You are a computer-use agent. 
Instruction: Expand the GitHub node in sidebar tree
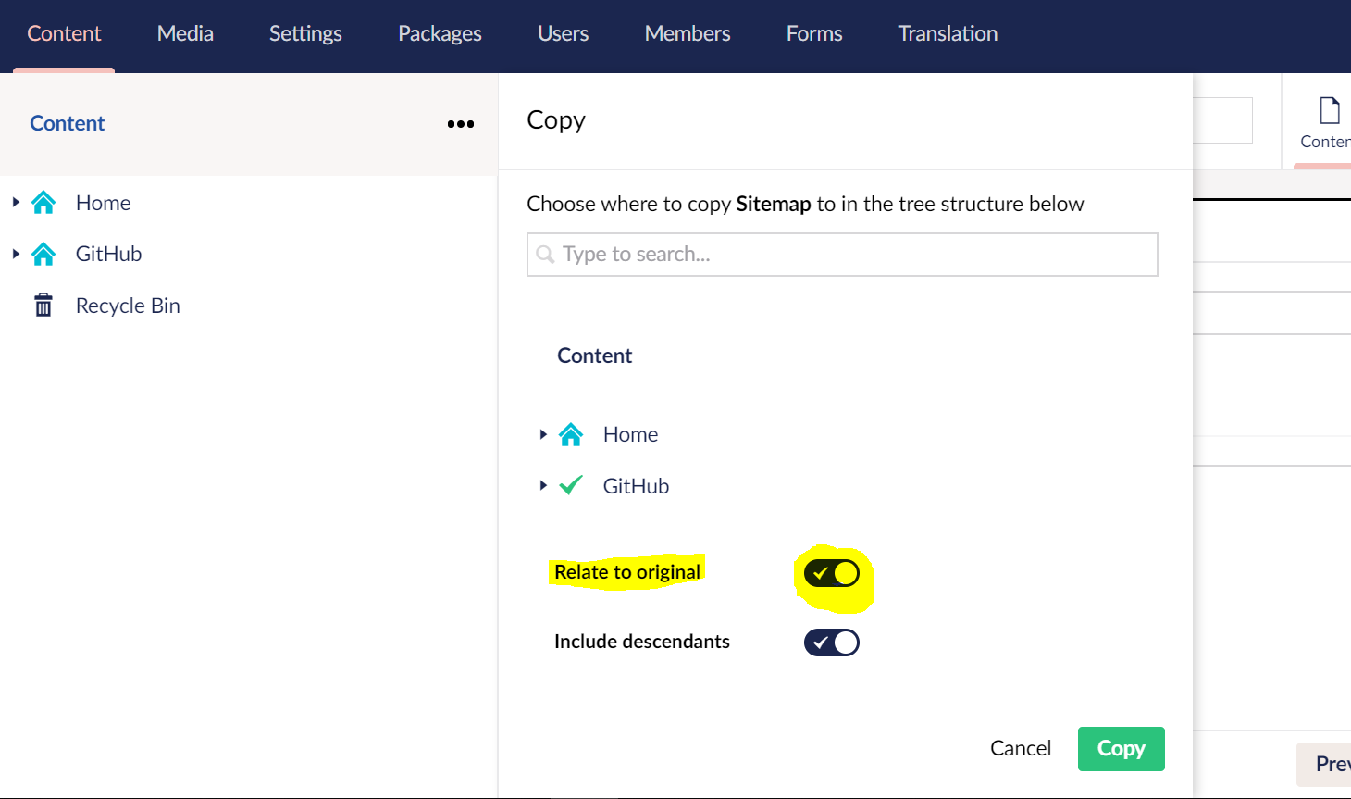point(16,253)
